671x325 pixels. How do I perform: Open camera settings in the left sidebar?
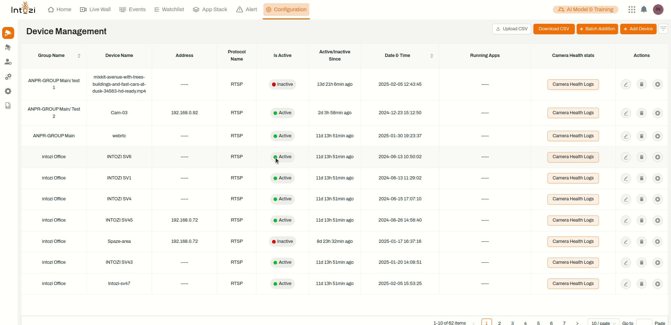[x=8, y=48]
